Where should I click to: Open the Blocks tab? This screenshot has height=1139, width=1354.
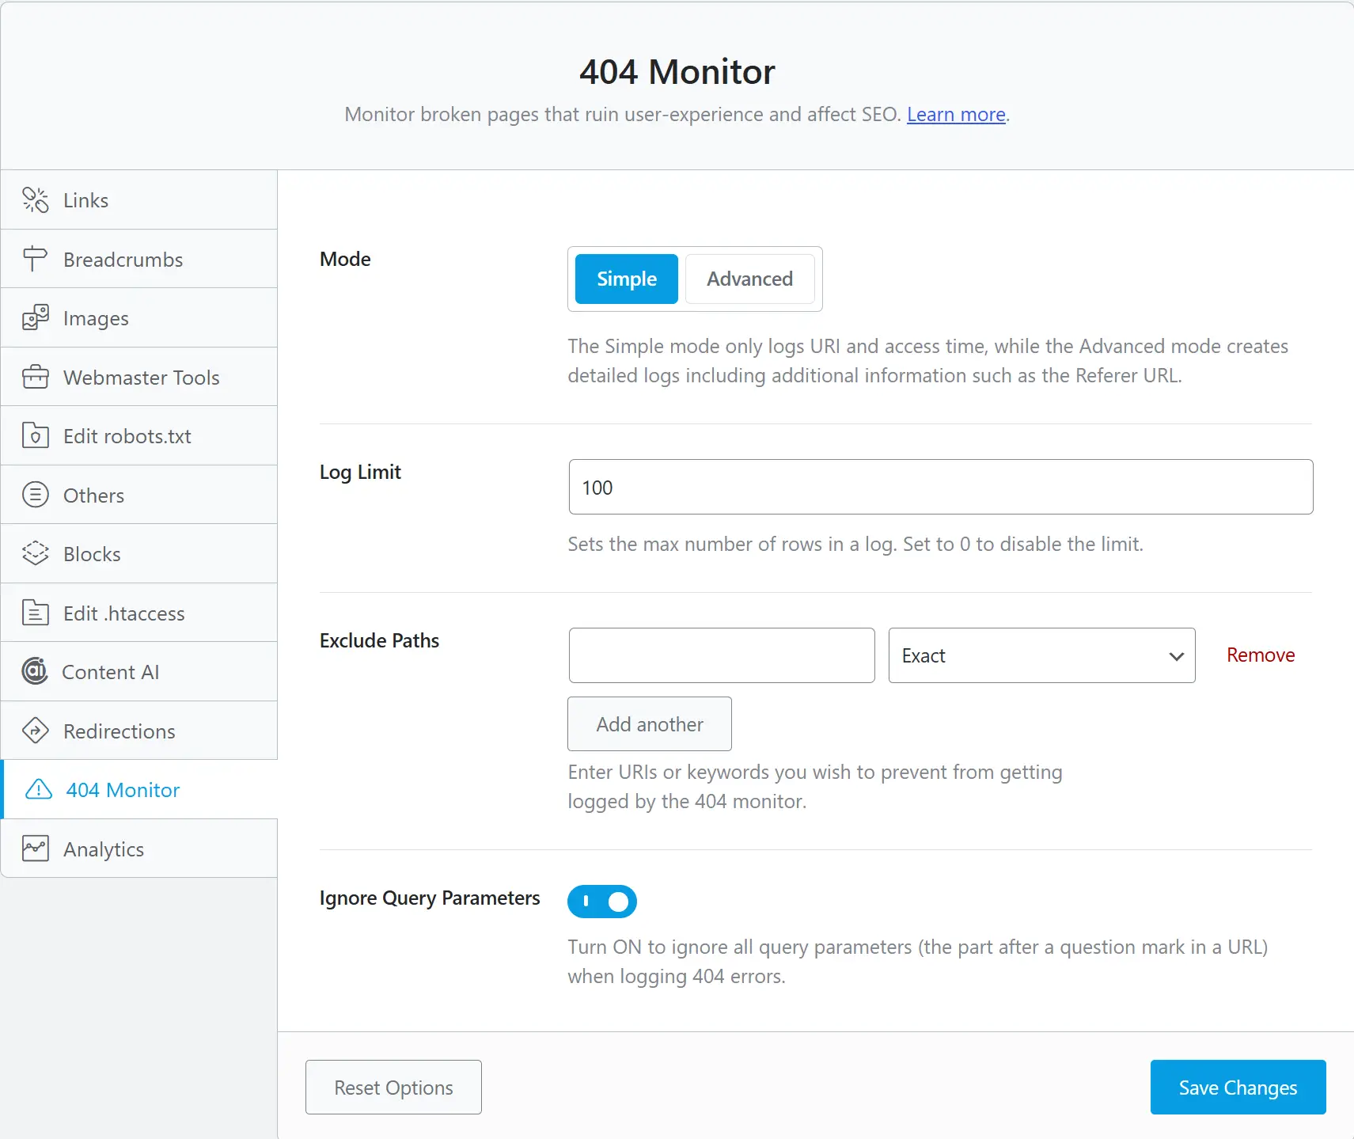pos(139,554)
